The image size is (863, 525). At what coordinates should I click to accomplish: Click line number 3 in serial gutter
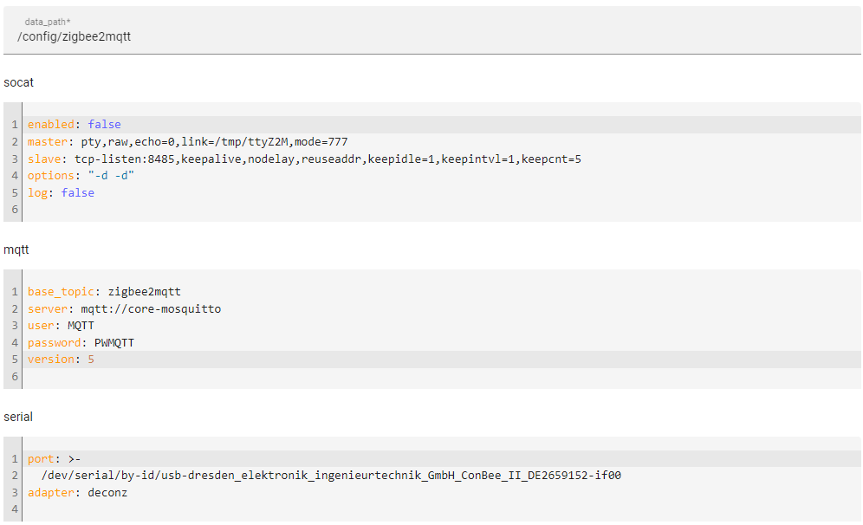pos(15,493)
